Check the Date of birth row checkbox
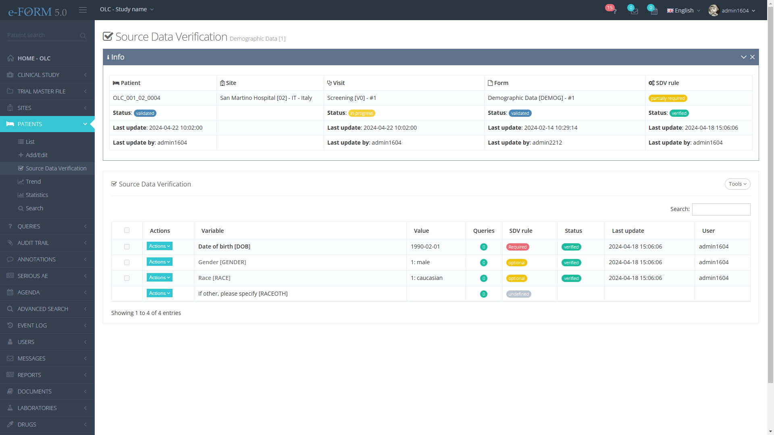 127,246
